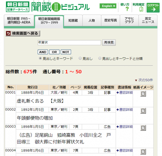The image size is (162, 156).
Task: Click headline 年頭郵便物の増加
Action: pyautogui.click(x=35, y=118)
